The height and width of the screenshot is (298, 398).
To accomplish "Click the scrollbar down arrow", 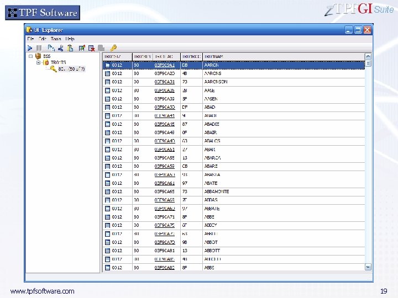I will tap(368, 267).
